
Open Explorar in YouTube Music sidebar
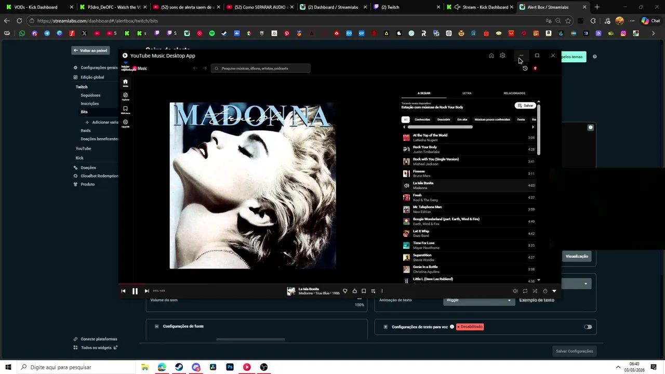pyautogui.click(x=125, y=97)
